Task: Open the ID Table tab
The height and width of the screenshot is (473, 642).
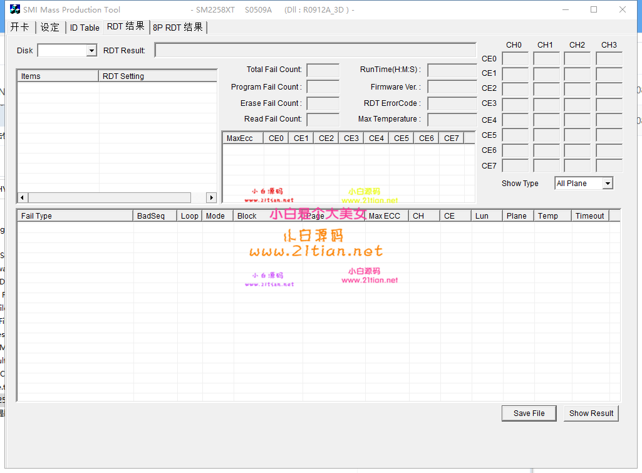Action: click(85, 28)
